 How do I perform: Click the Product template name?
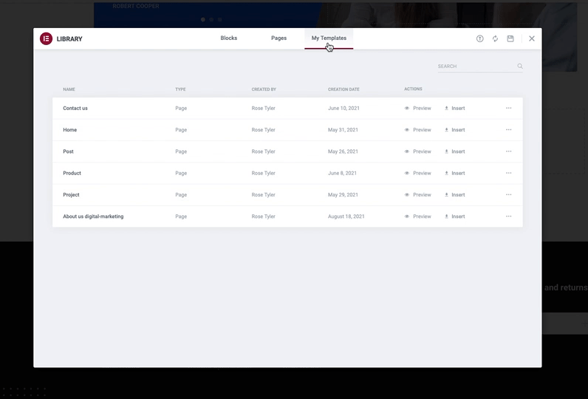click(72, 173)
